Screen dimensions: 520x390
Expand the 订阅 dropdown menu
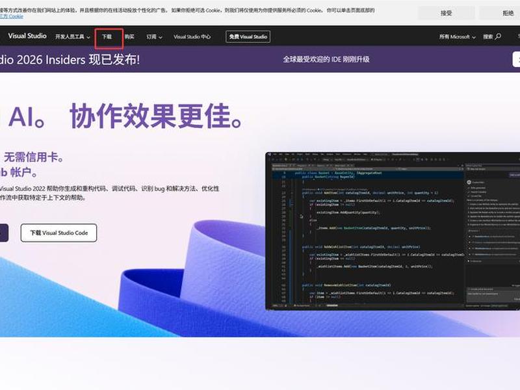[x=154, y=37]
